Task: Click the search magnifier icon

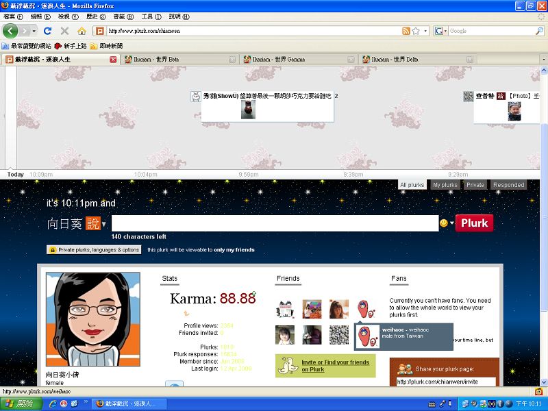Action: point(539,31)
